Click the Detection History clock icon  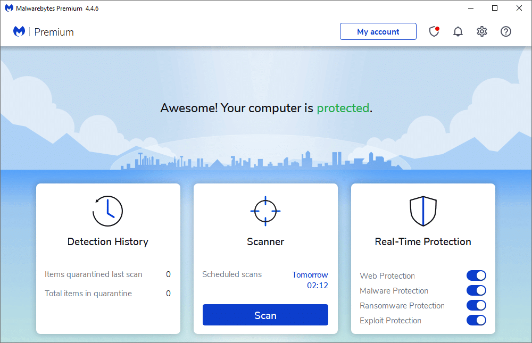pyautogui.click(x=108, y=211)
